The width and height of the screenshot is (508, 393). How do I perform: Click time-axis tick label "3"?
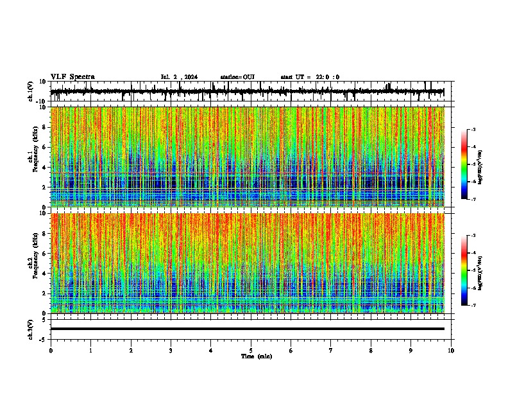click(x=171, y=351)
